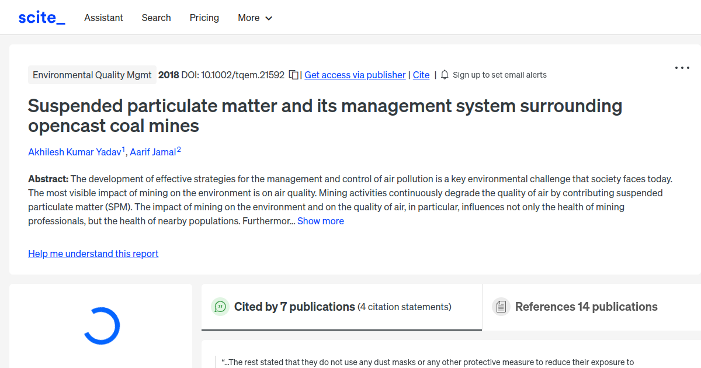
Task: Expand the abstract with Show more
Action: [x=320, y=221]
